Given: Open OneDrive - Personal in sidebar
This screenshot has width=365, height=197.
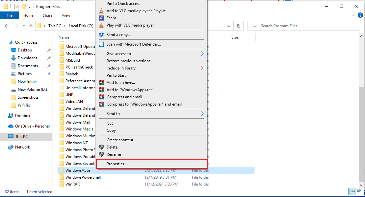Looking at the screenshot, I should (32, 126).
